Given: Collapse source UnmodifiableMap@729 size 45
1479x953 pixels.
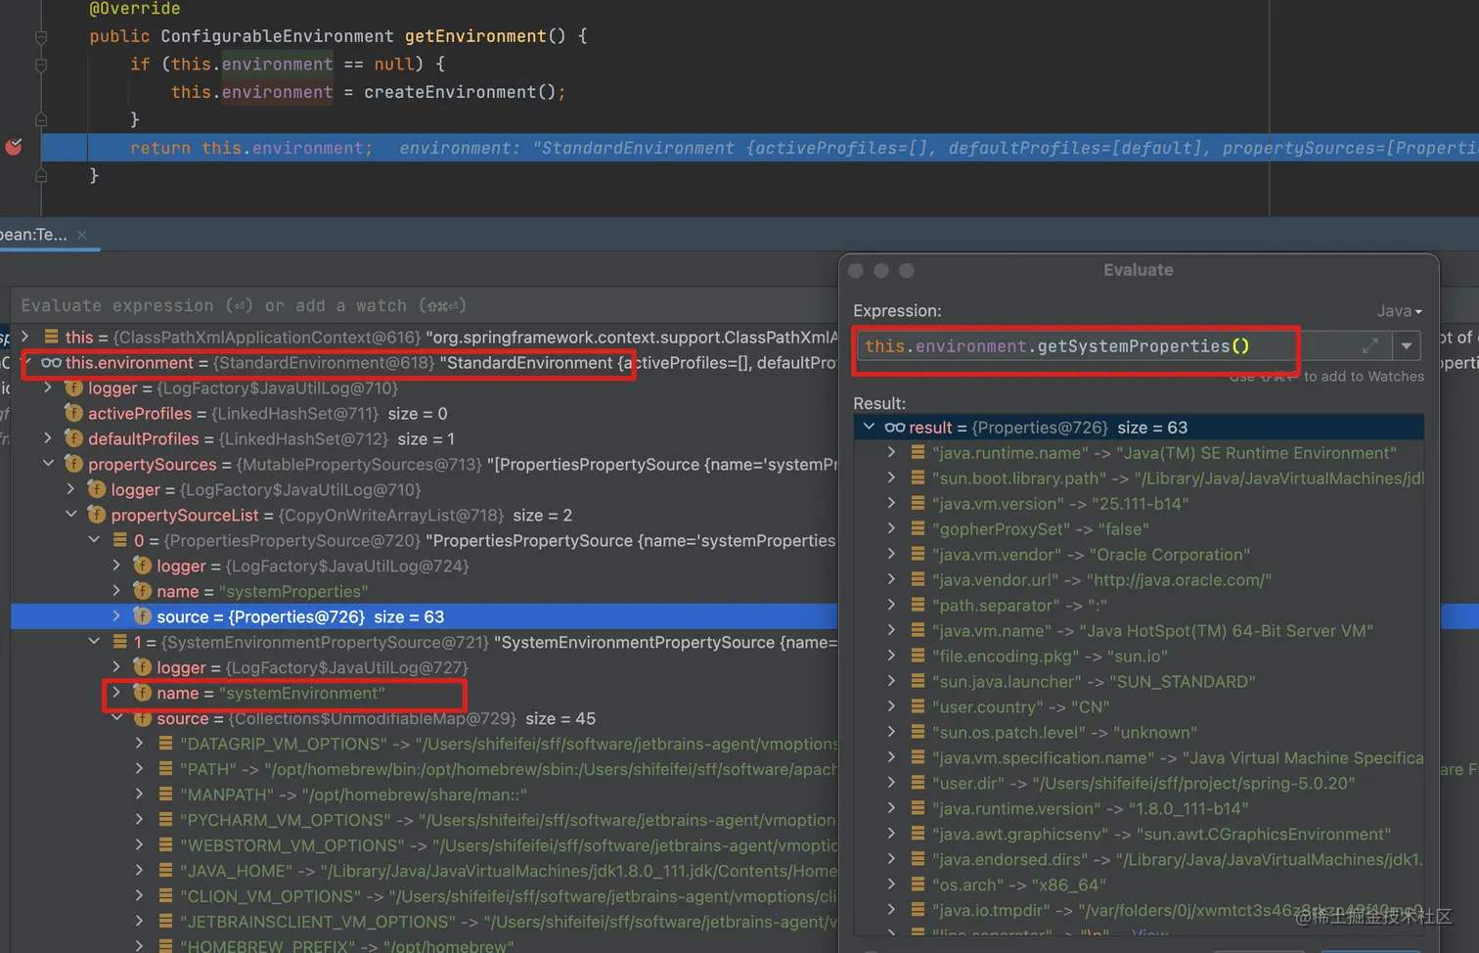Looking at the screenshot, I should (x=116, y=718).
